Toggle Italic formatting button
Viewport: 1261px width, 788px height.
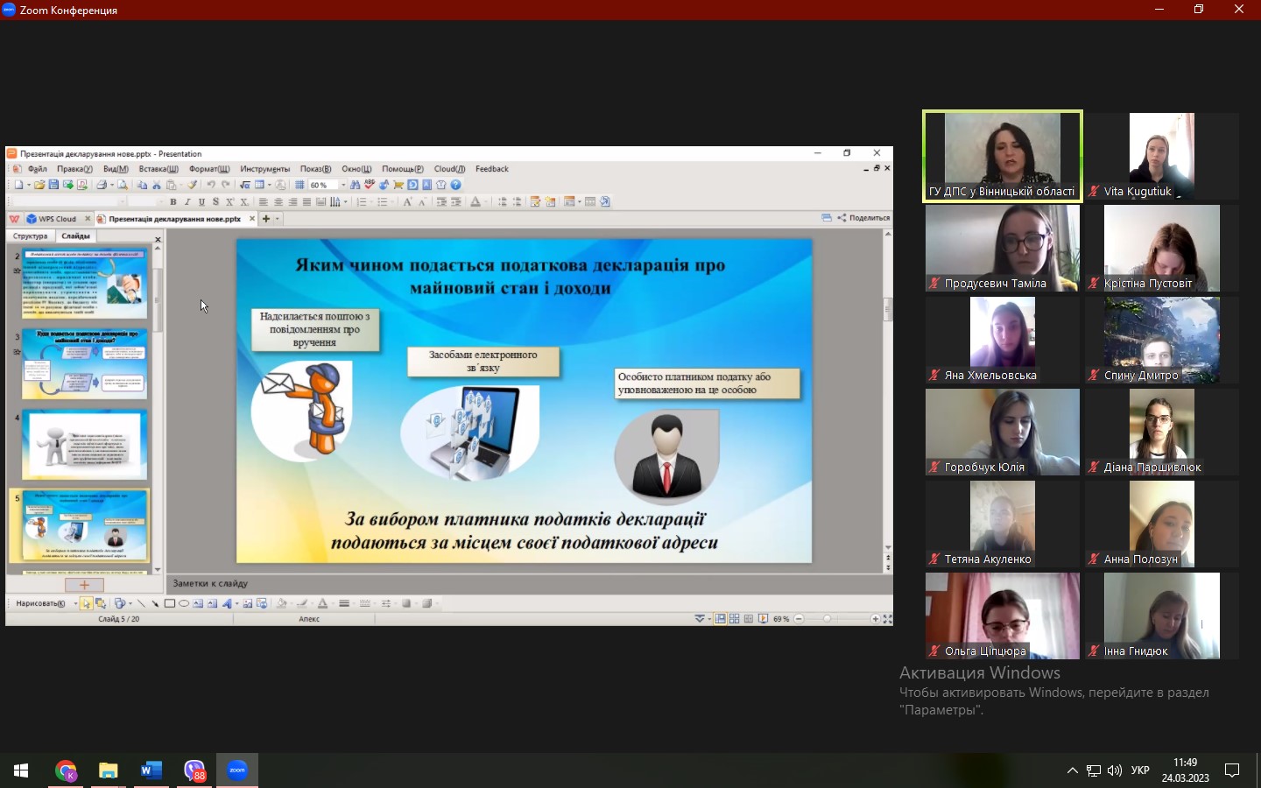[x=187, y=202]
